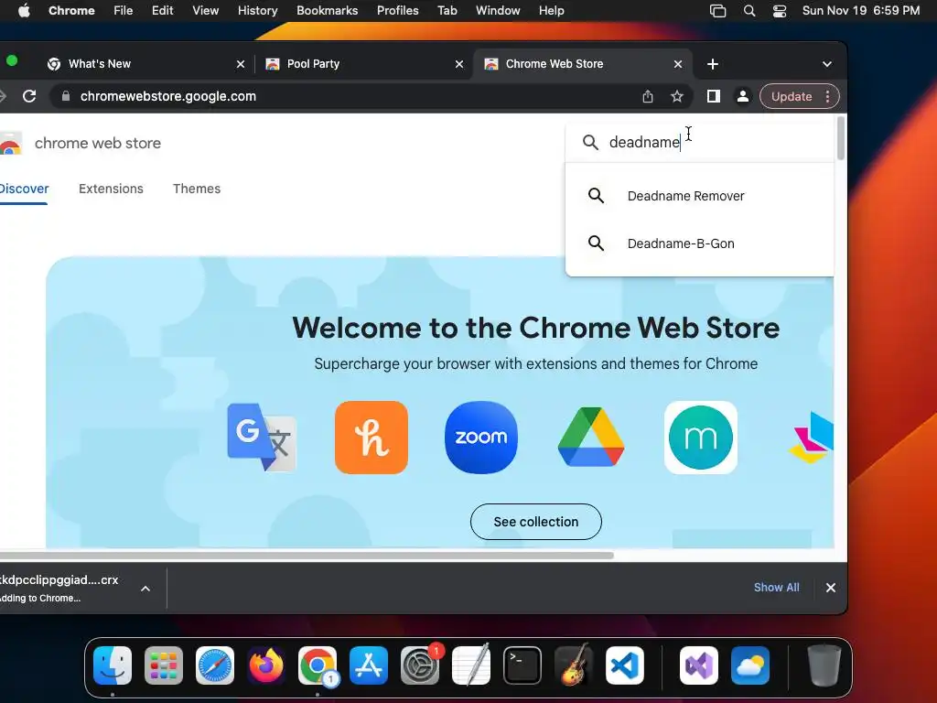Open the Weather app in Dock
Screen dimensions: 937x703
pyautogui.click(x=750, y=665)
